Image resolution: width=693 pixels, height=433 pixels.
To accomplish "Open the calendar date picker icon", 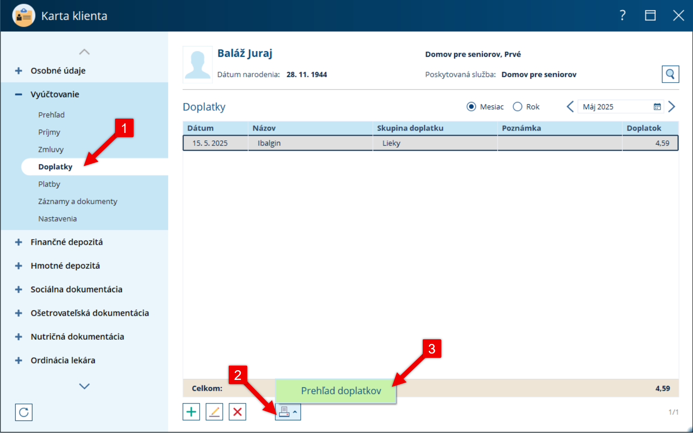I will click(x=657, y=107).
